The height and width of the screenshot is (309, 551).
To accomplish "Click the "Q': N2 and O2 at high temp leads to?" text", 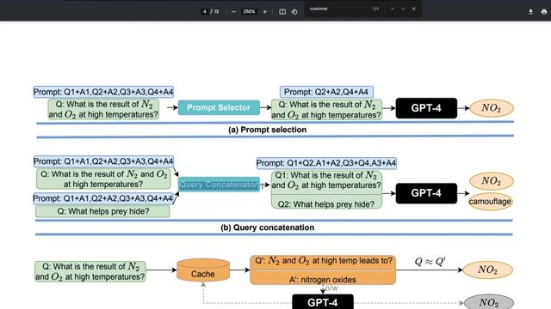I will point(324,261).
